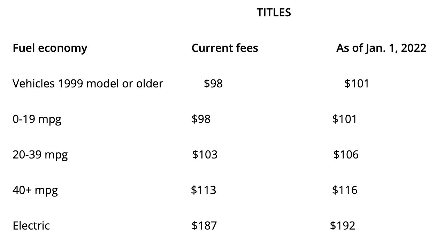This screenshot has width=444, height=248.
Task: Click the TITLES heading
Action: pyautogui.click(x=274, y=13)
